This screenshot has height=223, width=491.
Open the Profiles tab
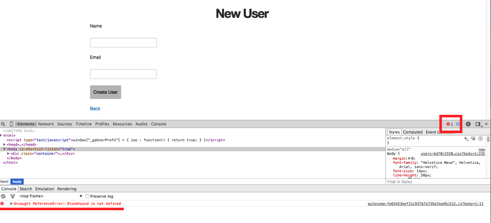(x=102, y=124)
